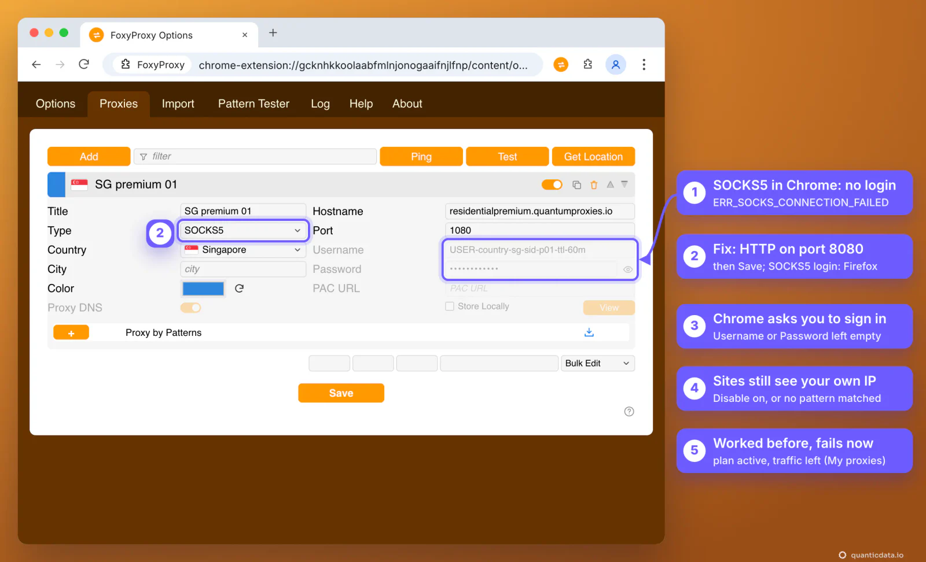Screen dimensions: 926x562
Task: Show the password with eye icon
Action: pyautogui.click(x=628, y=269)
